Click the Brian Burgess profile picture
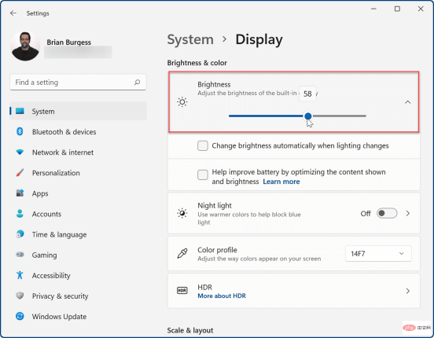 coord(25,46)
